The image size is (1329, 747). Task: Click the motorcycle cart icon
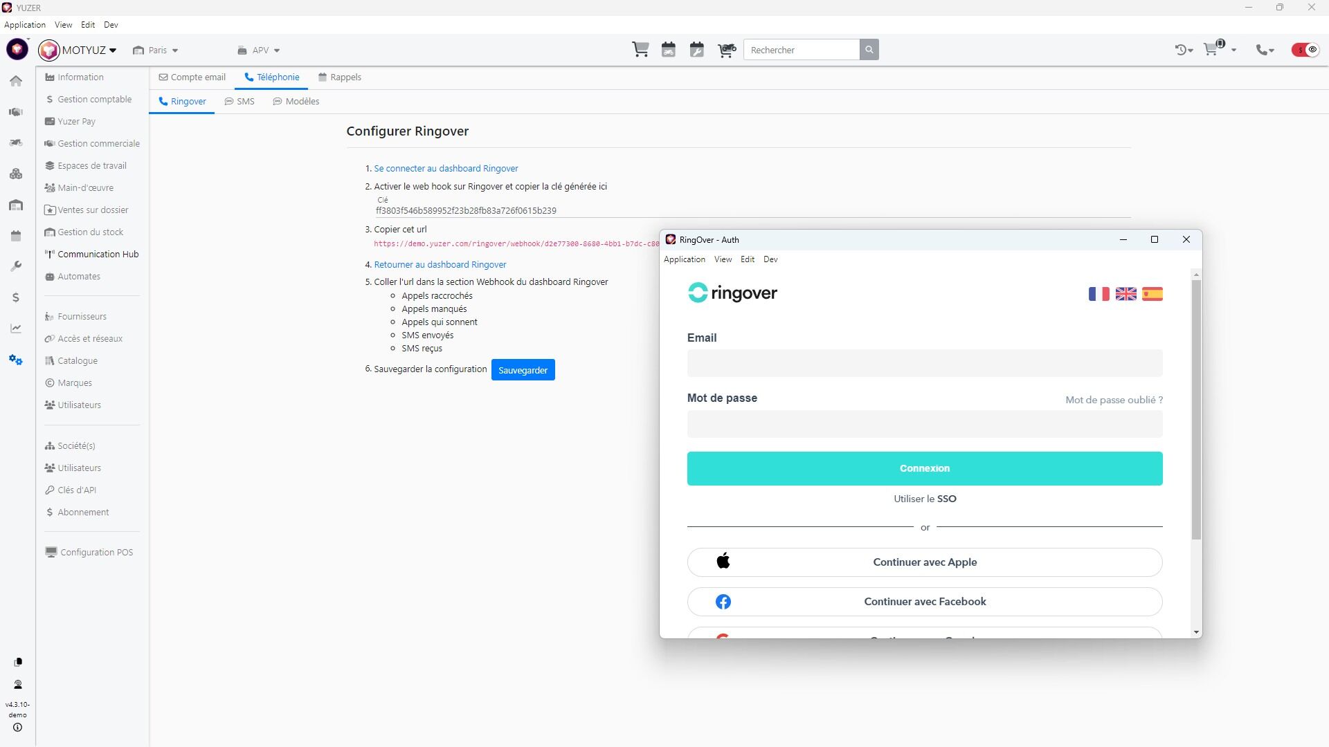tap(726, 50)
